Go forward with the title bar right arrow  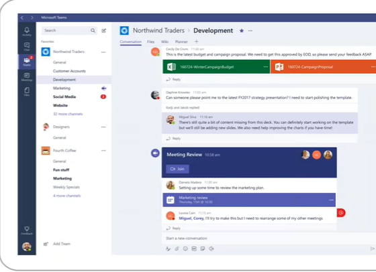point(32,17)
